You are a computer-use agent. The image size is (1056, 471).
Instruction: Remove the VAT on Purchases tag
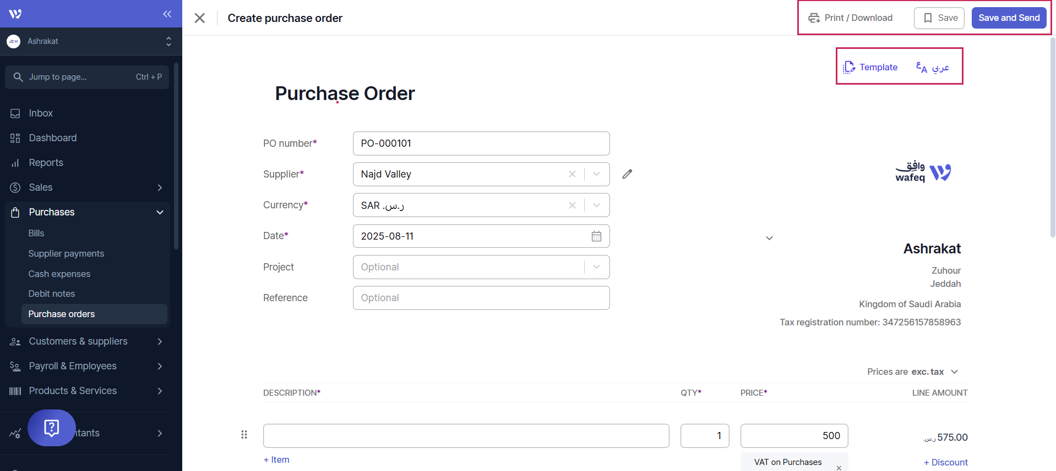[x=839, y=468]
